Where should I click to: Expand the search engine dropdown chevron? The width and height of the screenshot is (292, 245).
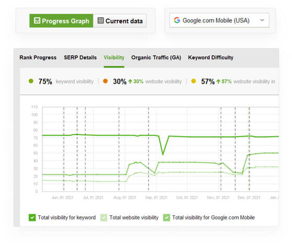[262, 20]
